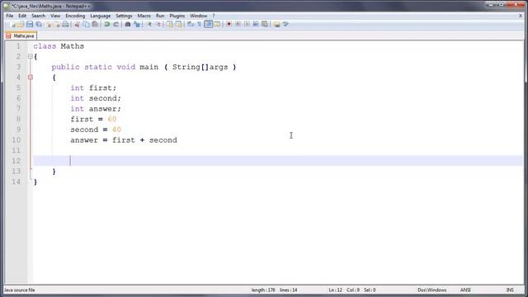Click the Copy toolbar icon
The height and width of the screenshot is (297, 528).
86,24
